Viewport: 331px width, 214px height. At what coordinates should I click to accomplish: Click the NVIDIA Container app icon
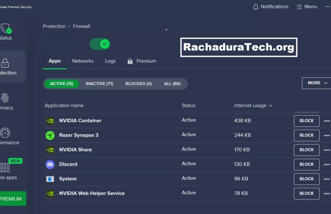click(x=50, y=121)
